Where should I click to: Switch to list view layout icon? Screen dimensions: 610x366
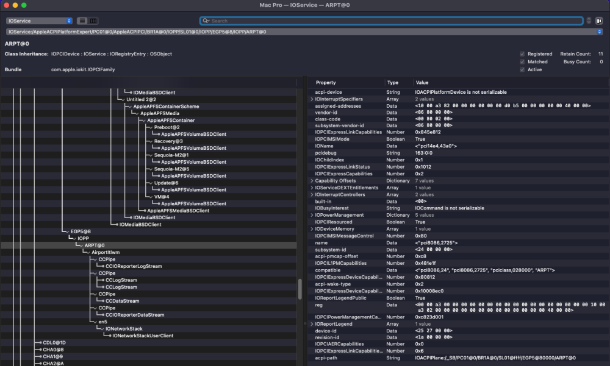click(x=82, y=21)
